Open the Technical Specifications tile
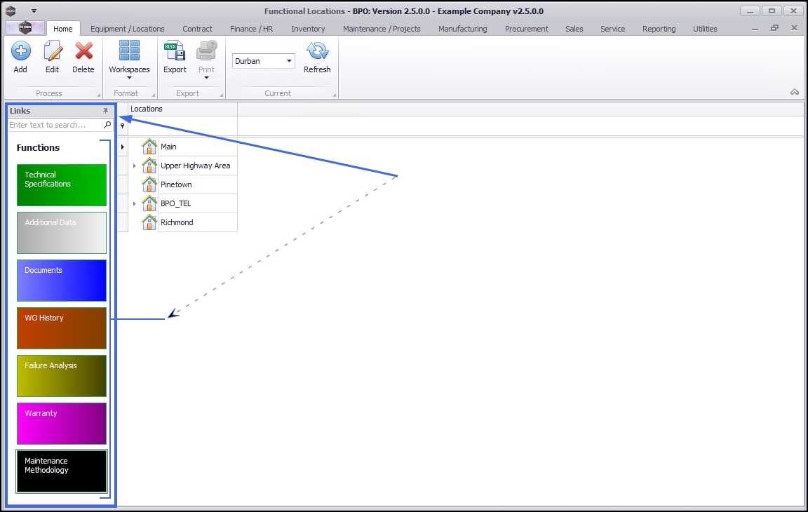808x512 pixels. click(x=62, y=185)
